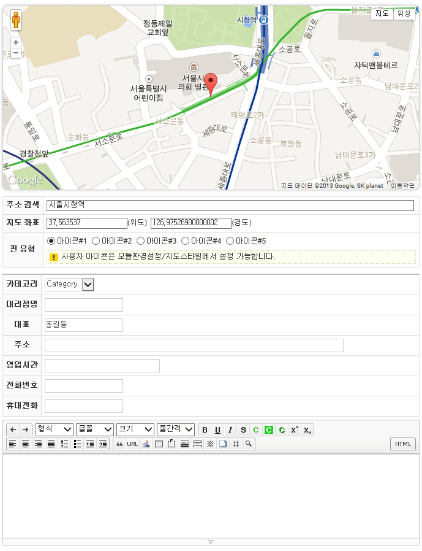422x551 pixels.
Task: Decrease indent (outdent)
Action: click(x=90, y=444)
